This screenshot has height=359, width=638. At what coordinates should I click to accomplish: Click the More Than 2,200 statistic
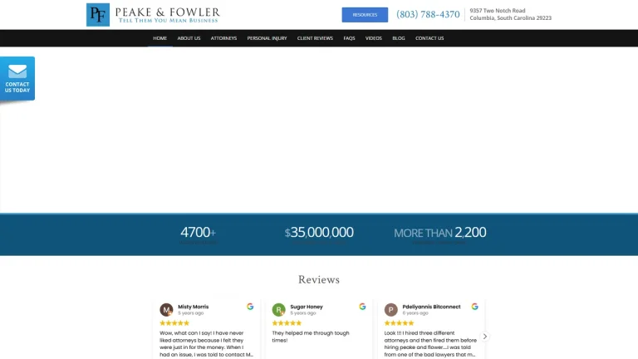[439, 233]
